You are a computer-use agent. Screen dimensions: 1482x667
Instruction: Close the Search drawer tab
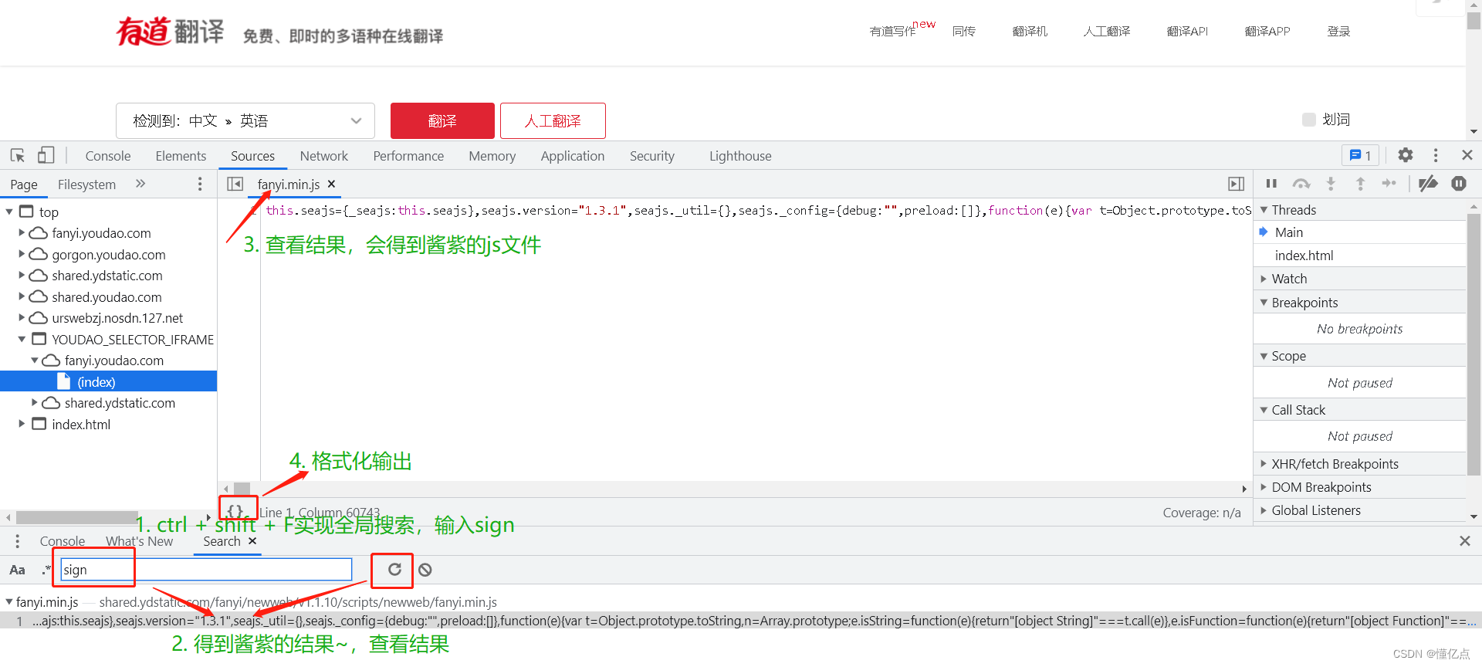click(x=252, y=541)
